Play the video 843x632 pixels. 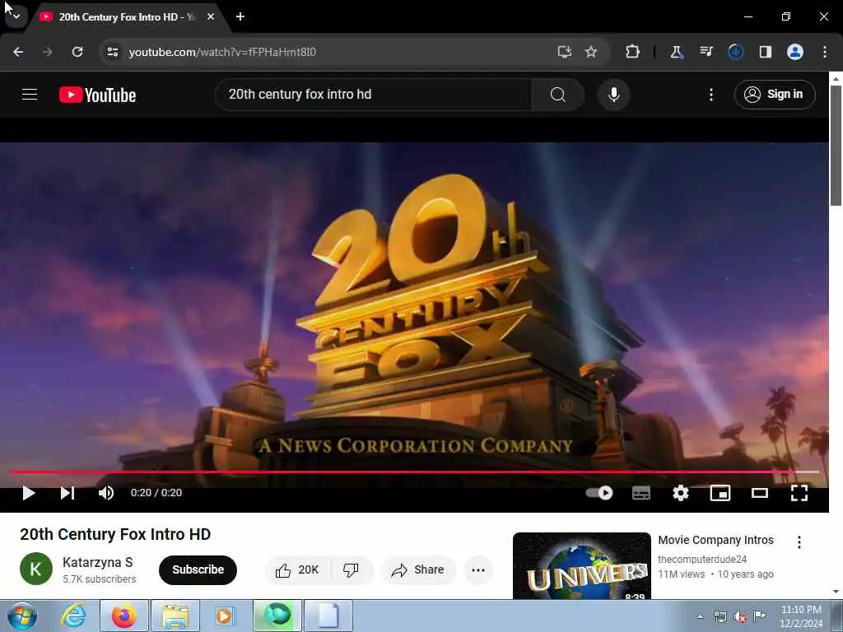tap(29, 493)
